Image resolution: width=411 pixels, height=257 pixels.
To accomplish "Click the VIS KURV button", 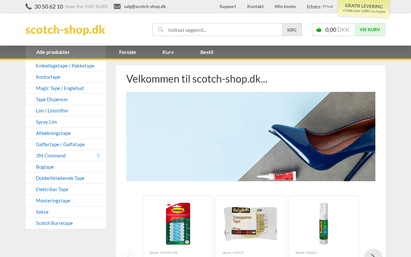I will pyautogui.click(x=370, y=30).
